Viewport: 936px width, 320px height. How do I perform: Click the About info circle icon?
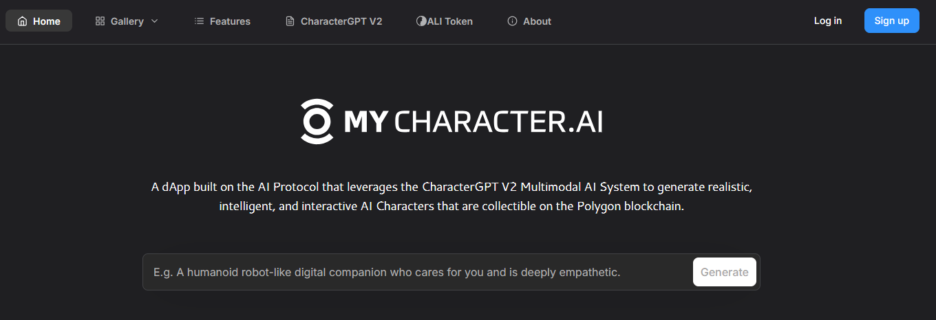(x=512, y=21)
